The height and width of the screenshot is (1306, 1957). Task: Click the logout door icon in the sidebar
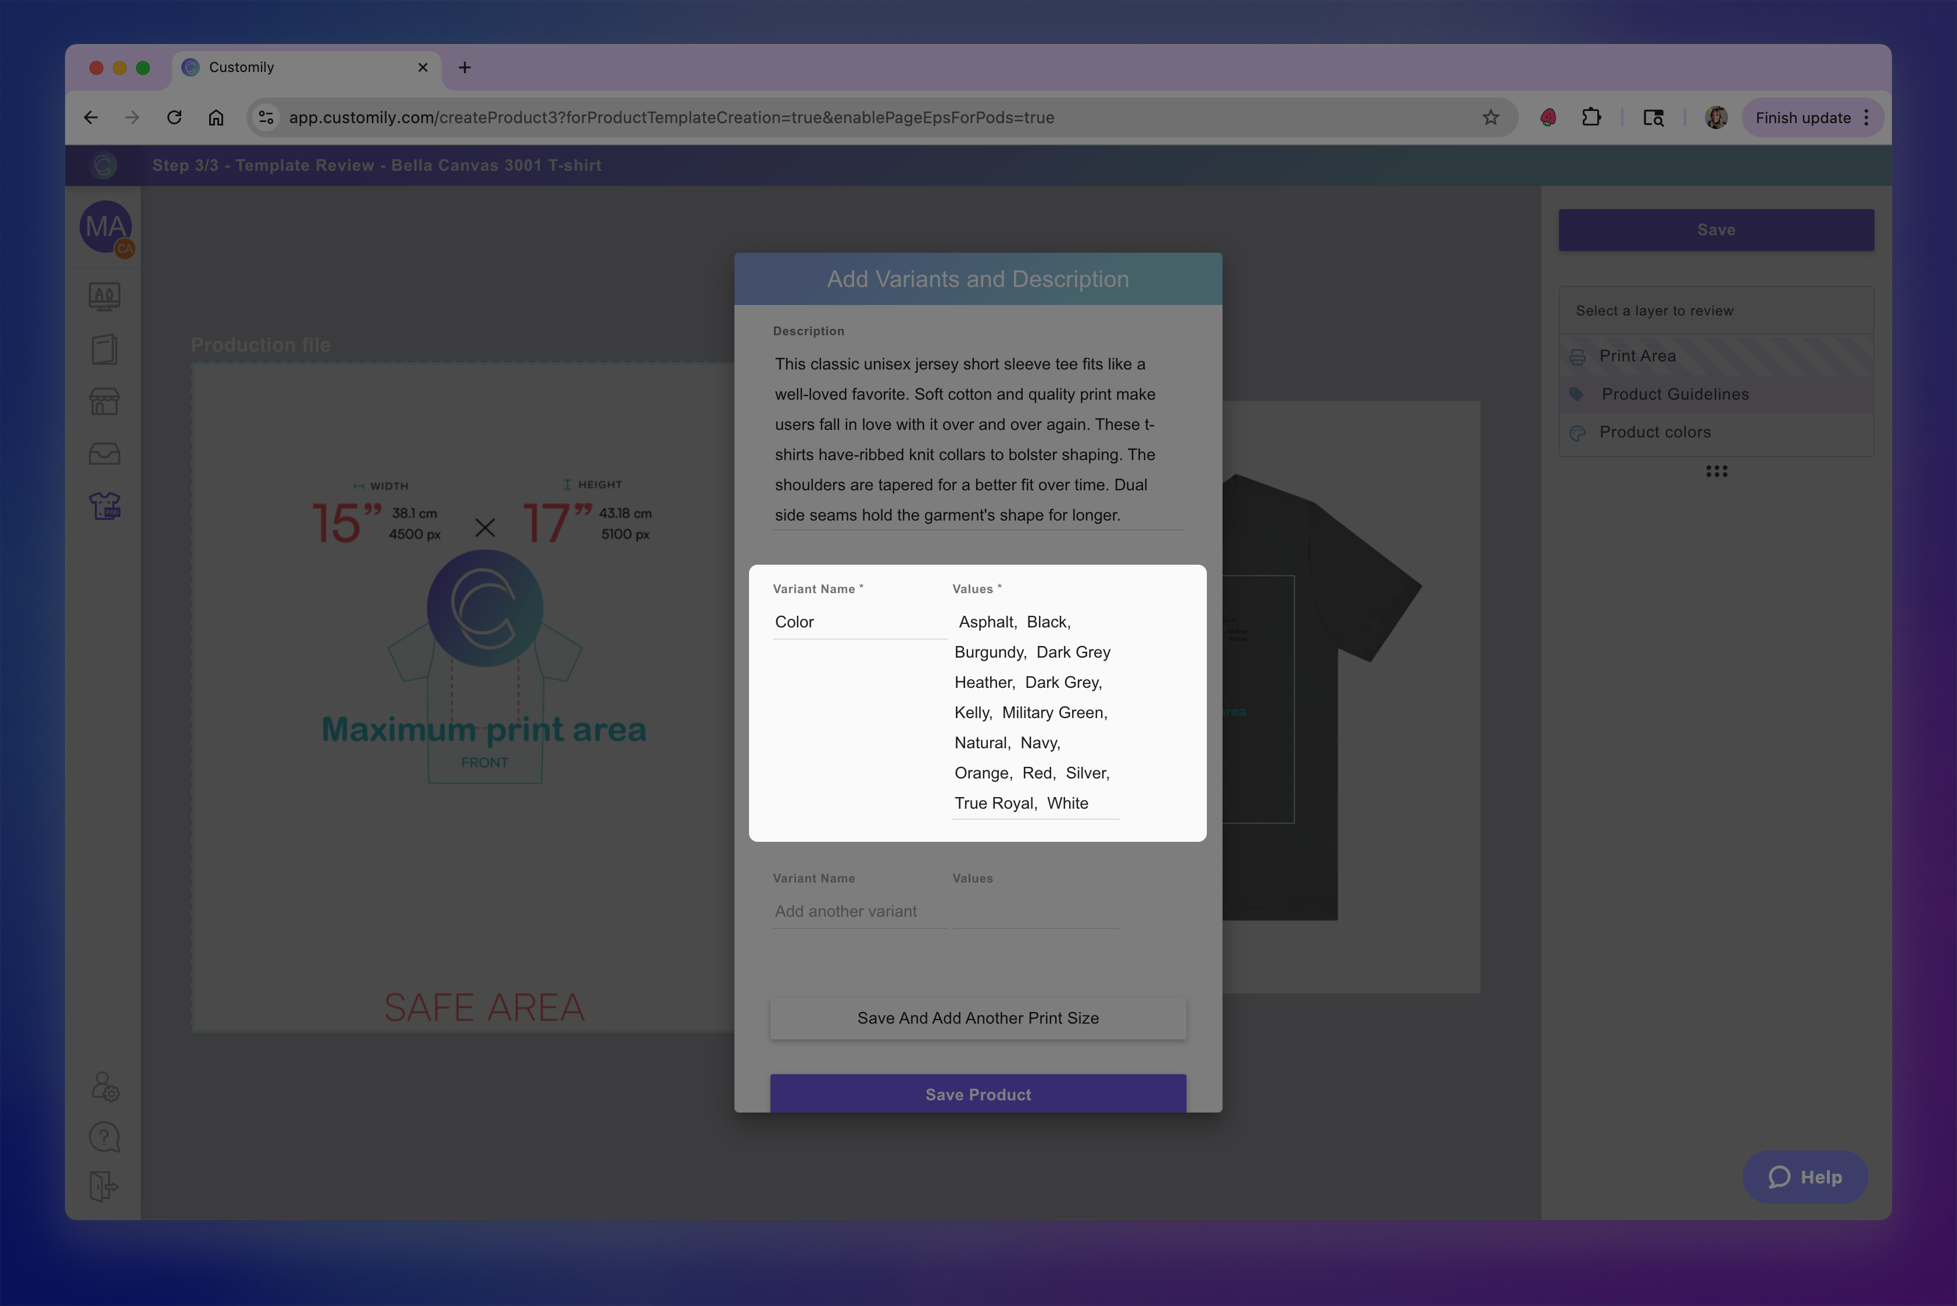coord(104,1186)
